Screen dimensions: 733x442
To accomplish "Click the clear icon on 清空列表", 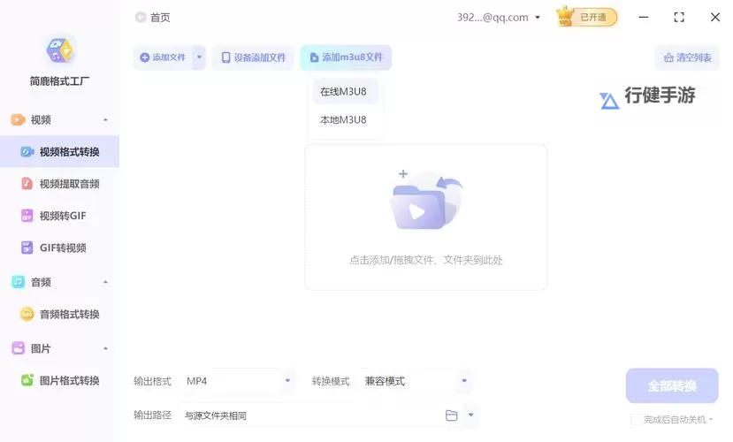I will coord(668,57).
